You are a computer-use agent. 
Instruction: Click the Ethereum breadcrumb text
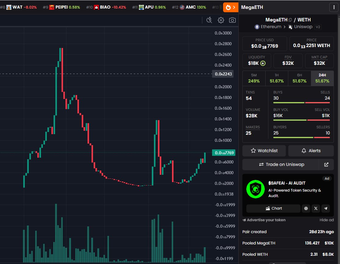click(x=271, y=27)
